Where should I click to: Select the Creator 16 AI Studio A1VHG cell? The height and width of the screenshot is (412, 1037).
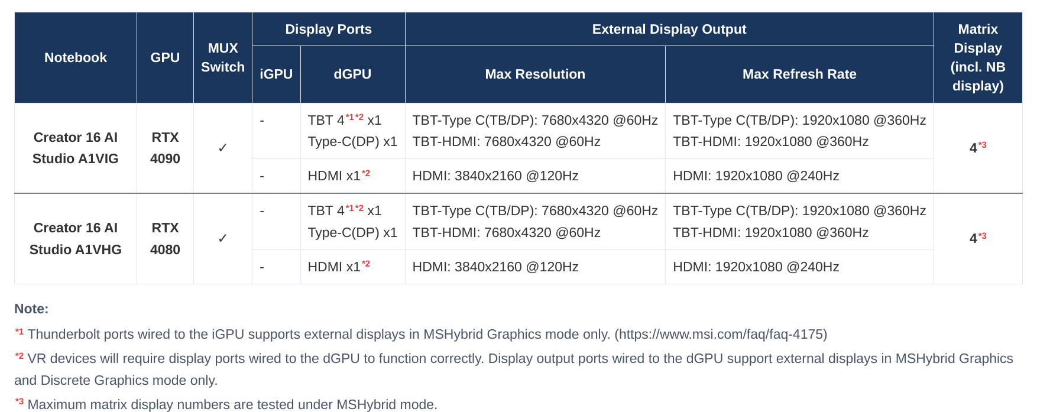point(76,239)
